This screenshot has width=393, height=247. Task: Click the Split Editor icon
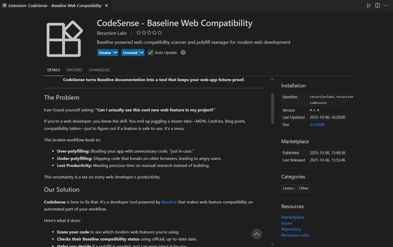[377, 5]
